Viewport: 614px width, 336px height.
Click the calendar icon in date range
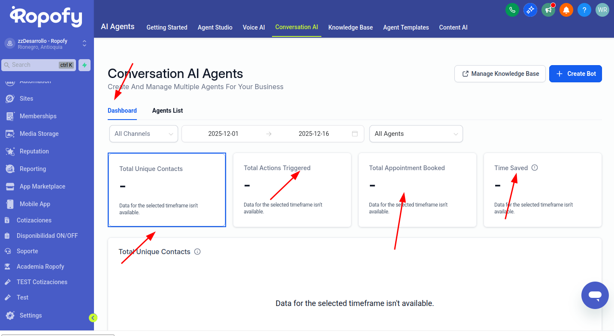(x=355, y=134)
